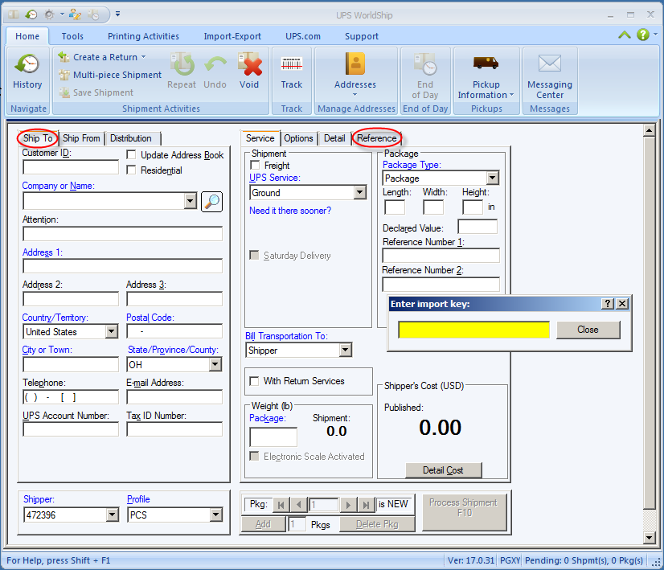Check the Residential checkbox
This screenshot has height=570, width=664.
(x=131, y=170)
